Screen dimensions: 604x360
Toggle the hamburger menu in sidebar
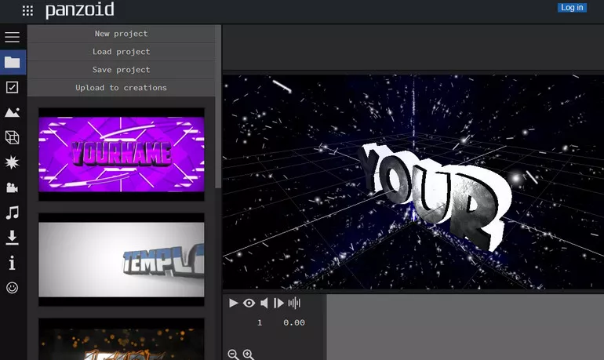tap(13, 38)
